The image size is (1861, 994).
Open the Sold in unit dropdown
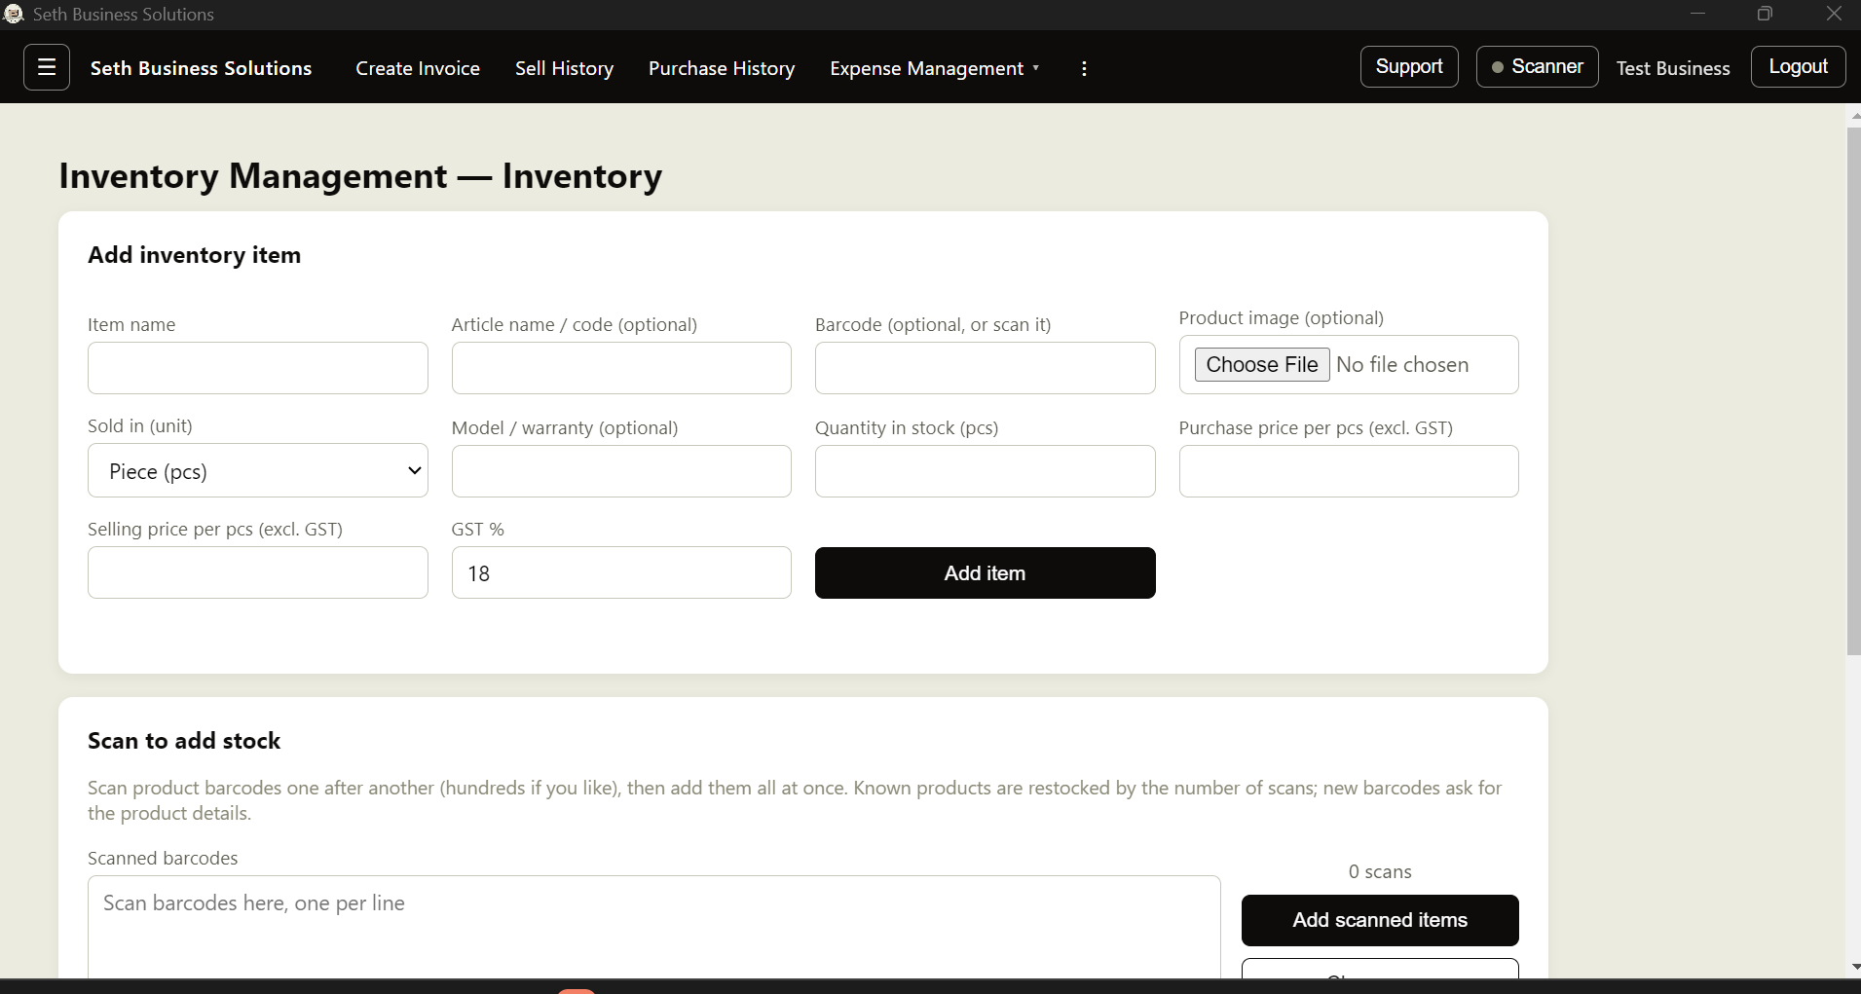(x=258, y=471)
